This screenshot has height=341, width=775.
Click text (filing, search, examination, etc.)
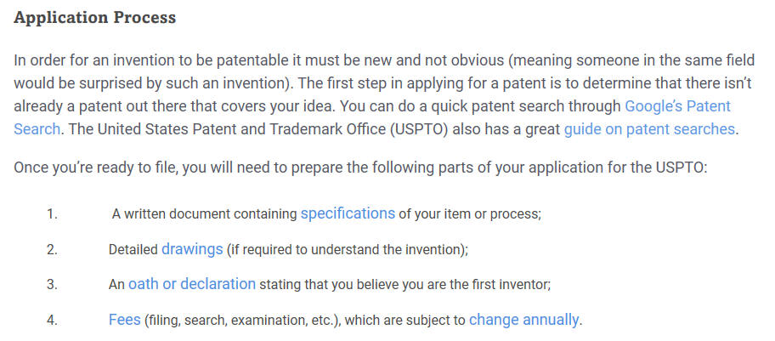pyautogui.click(x=242, y=321)
